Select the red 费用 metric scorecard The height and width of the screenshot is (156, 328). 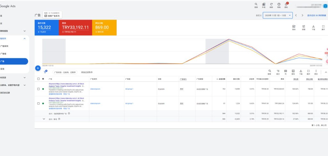(x=76, y=27)
